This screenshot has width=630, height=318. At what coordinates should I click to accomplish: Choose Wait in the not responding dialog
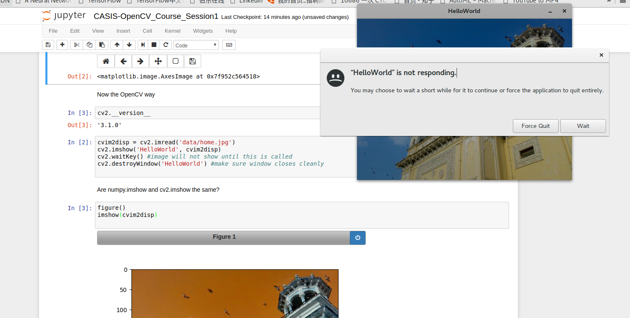click(583, 126)
